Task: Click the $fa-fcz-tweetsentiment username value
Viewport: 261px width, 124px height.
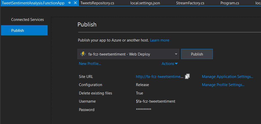Action: (x=156, y=101)
